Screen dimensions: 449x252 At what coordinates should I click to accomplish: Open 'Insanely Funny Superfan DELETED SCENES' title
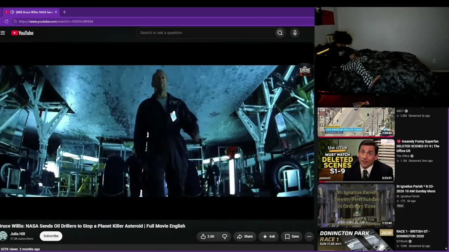[x=418, y=146]
